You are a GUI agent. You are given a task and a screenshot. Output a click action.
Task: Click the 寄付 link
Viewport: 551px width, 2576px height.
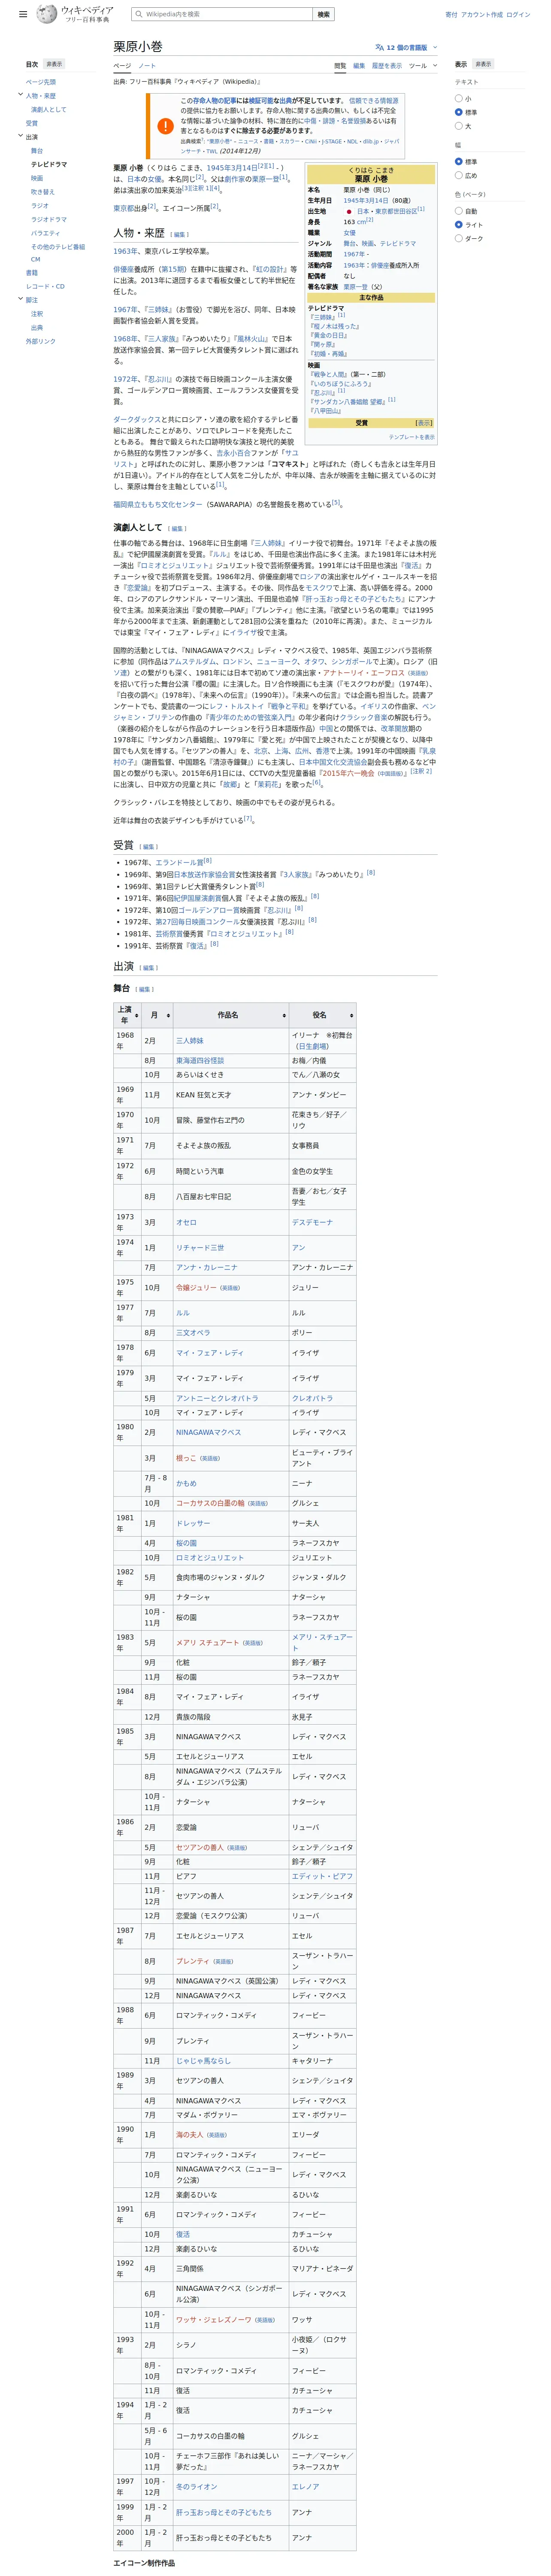click(451, 14)
